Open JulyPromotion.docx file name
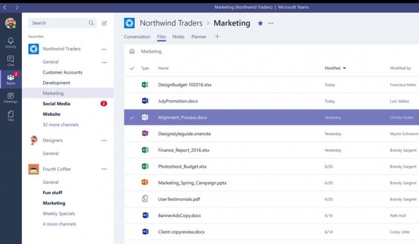 (x=178, y=101)
